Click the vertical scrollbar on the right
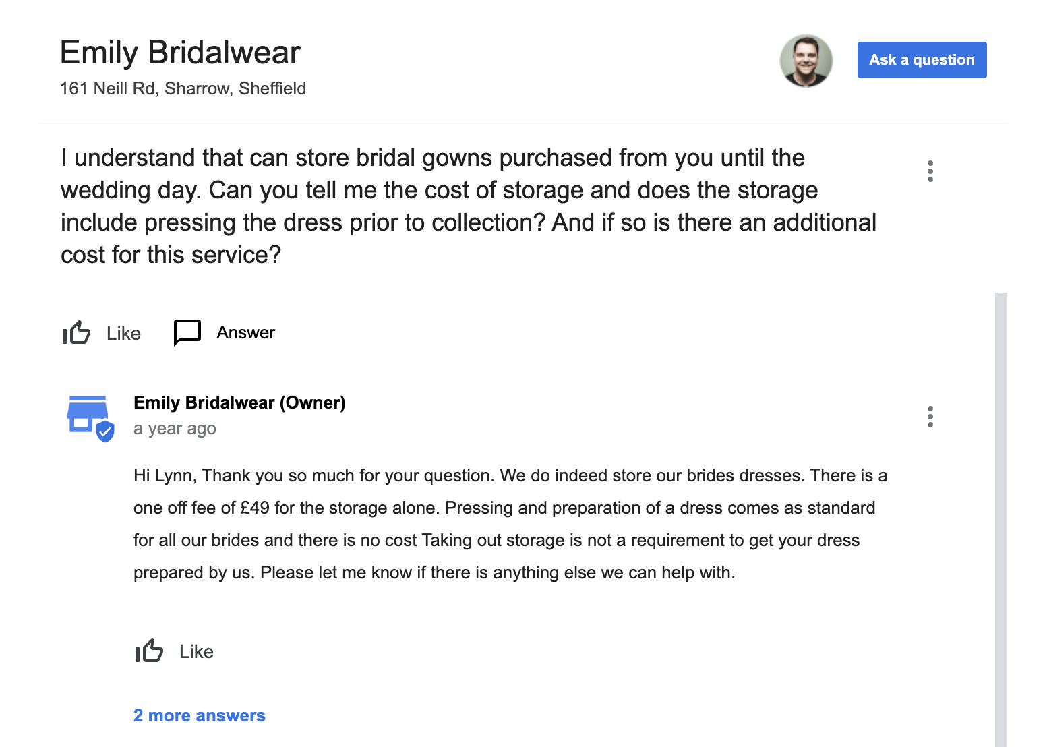Viewport: 1045px width, 747px height. pos(1001,519)
